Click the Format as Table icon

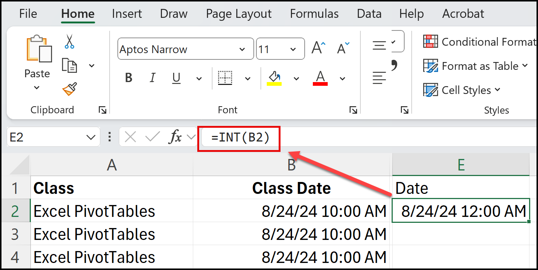click(x=431, y=66)
